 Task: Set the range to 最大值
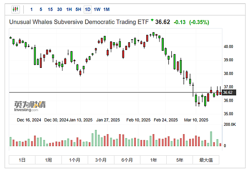coord(206,160)
